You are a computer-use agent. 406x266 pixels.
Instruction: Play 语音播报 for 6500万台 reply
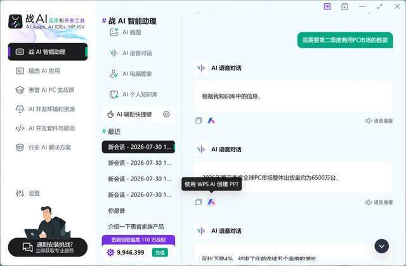(379, 202)
